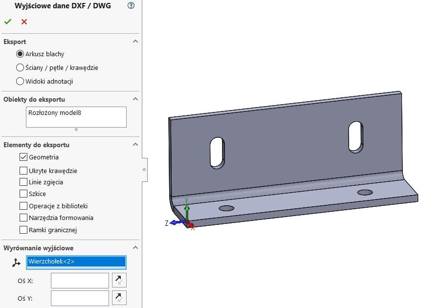Select Ściany / pętle / krawędzie option
Viewport: 423px width, 308px height.
click(20, 67)
